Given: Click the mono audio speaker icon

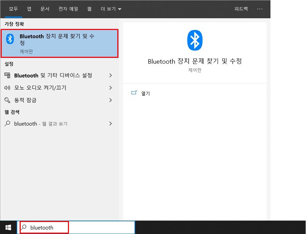Looking at the screenshot, I should pyautogui.click(x=7, y=88).
